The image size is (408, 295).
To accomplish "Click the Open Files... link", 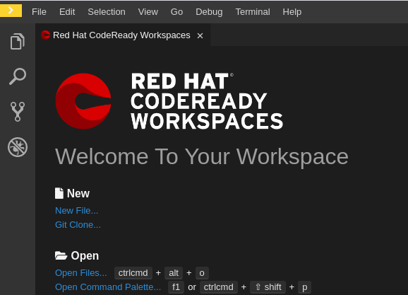I will (x=81, y=273).
